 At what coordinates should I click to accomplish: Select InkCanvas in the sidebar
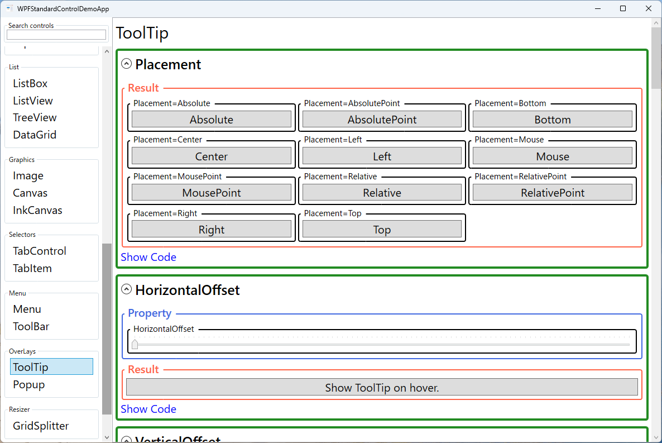tap(37, 210)
